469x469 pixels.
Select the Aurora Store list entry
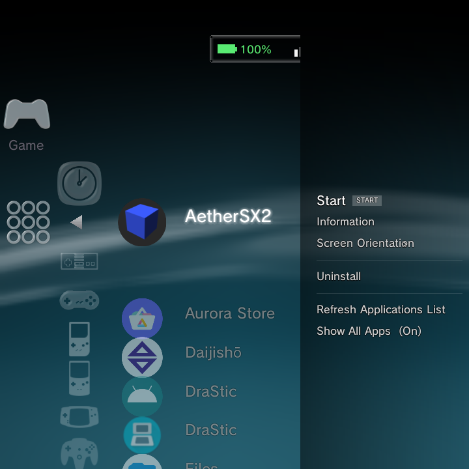pyautogui.click(x=230, y=313)
